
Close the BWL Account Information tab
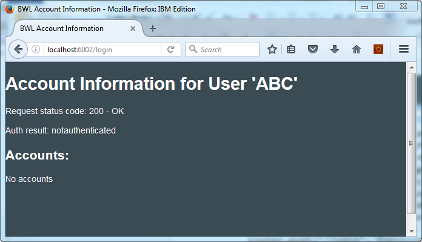click(x=133, y=29)
